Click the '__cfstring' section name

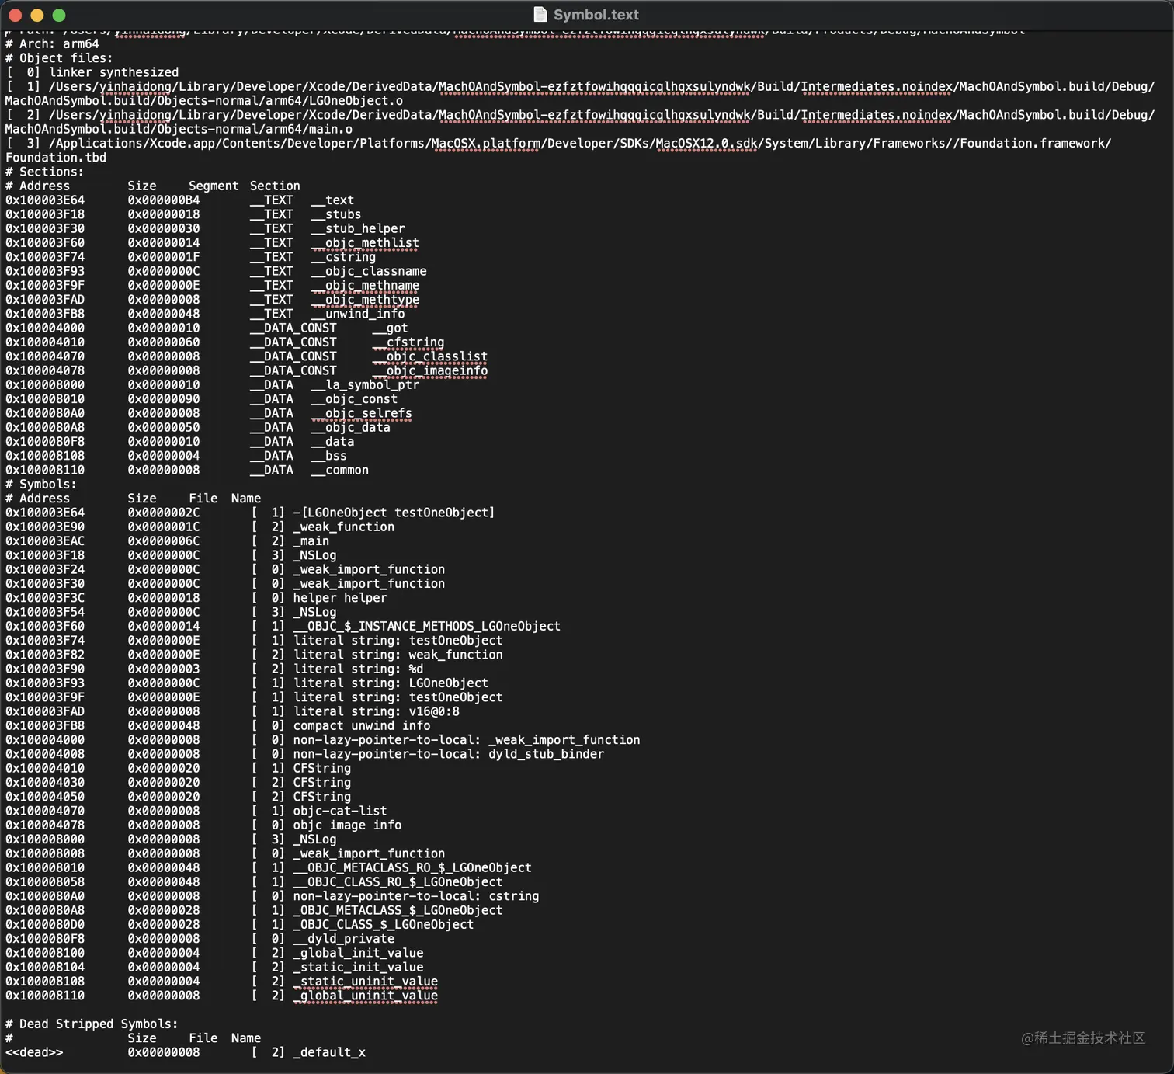[408, 342]
